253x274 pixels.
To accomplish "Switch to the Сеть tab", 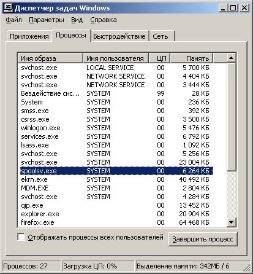I will point(162,36).
